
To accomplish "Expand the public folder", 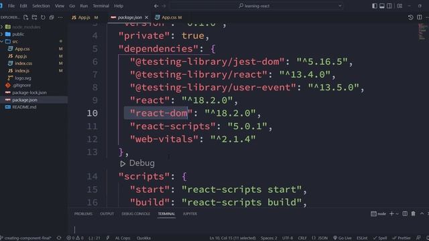I will [x=18, y=34].
